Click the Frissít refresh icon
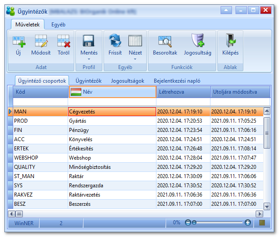Screen dimensions: 279x237 coord(115,40)
